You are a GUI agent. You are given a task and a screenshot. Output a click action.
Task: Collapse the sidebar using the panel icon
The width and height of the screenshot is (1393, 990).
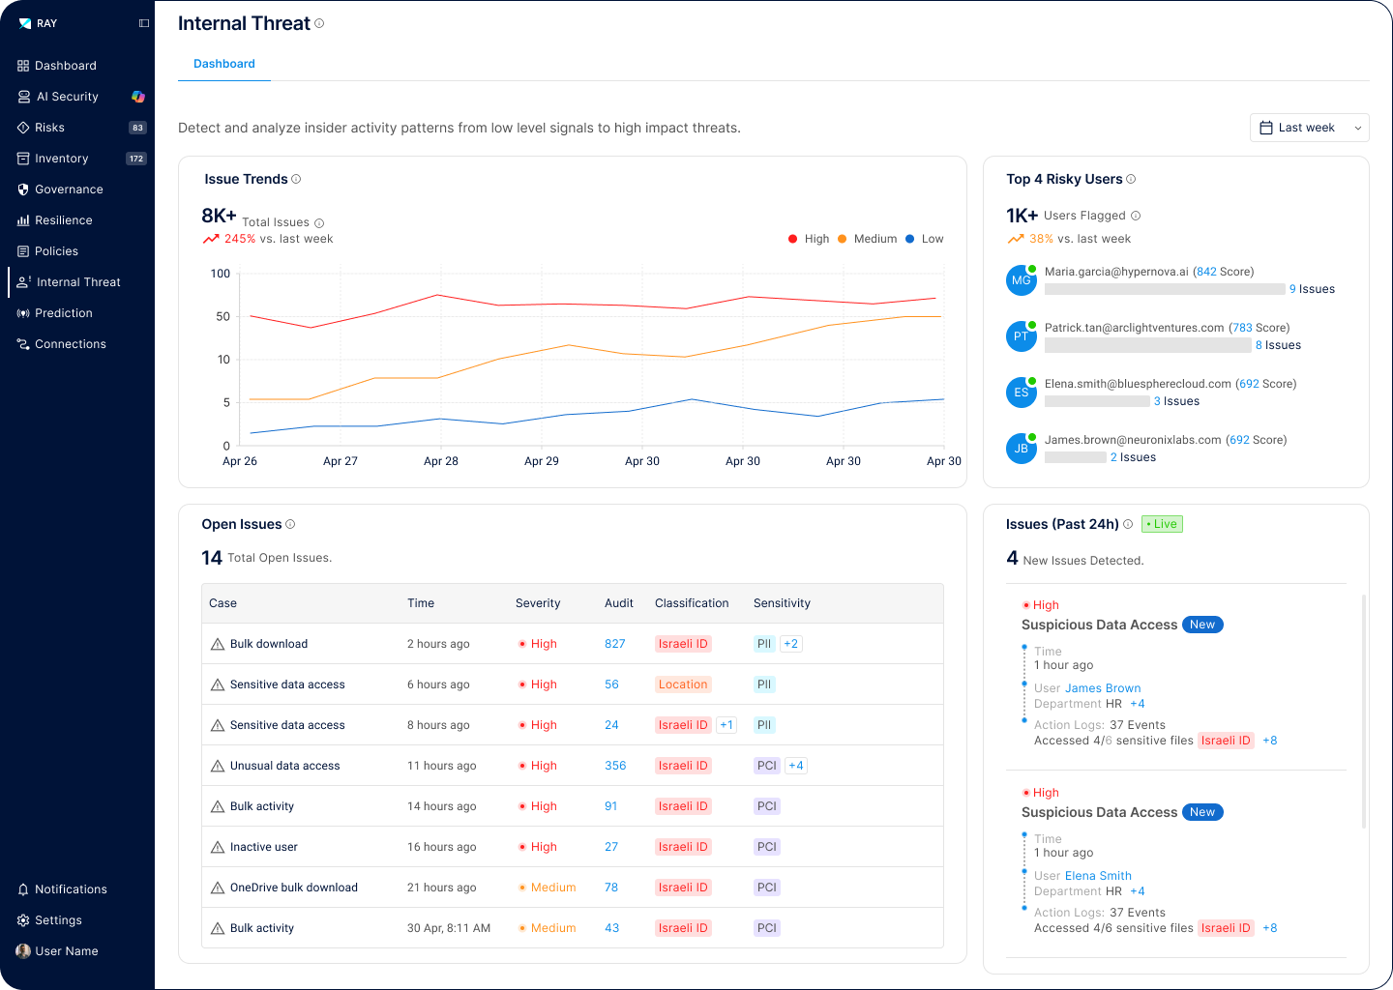coord(144,23)
